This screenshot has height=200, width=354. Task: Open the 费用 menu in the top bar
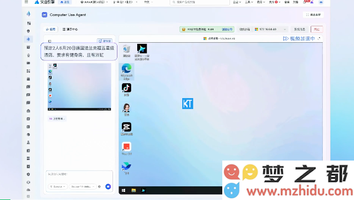(x=261, y=2)
